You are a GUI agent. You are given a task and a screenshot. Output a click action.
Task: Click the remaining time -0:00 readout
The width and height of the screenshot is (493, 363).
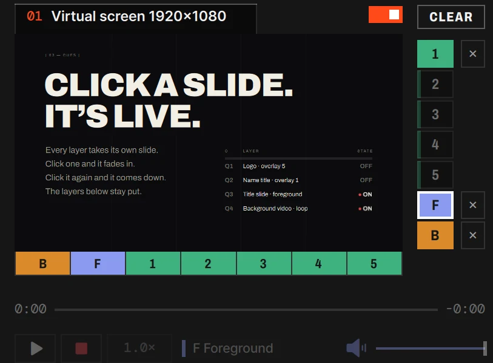(x=466, y=309)
